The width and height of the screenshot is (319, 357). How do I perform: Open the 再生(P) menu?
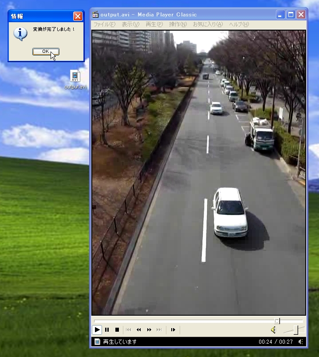[x=154, y=24]
